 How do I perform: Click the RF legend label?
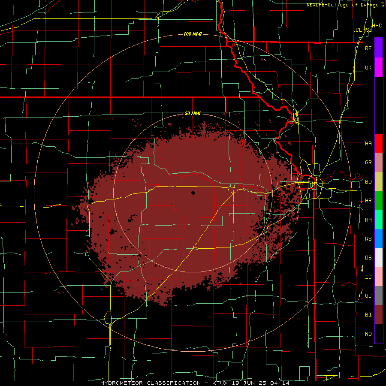(368, 48)
